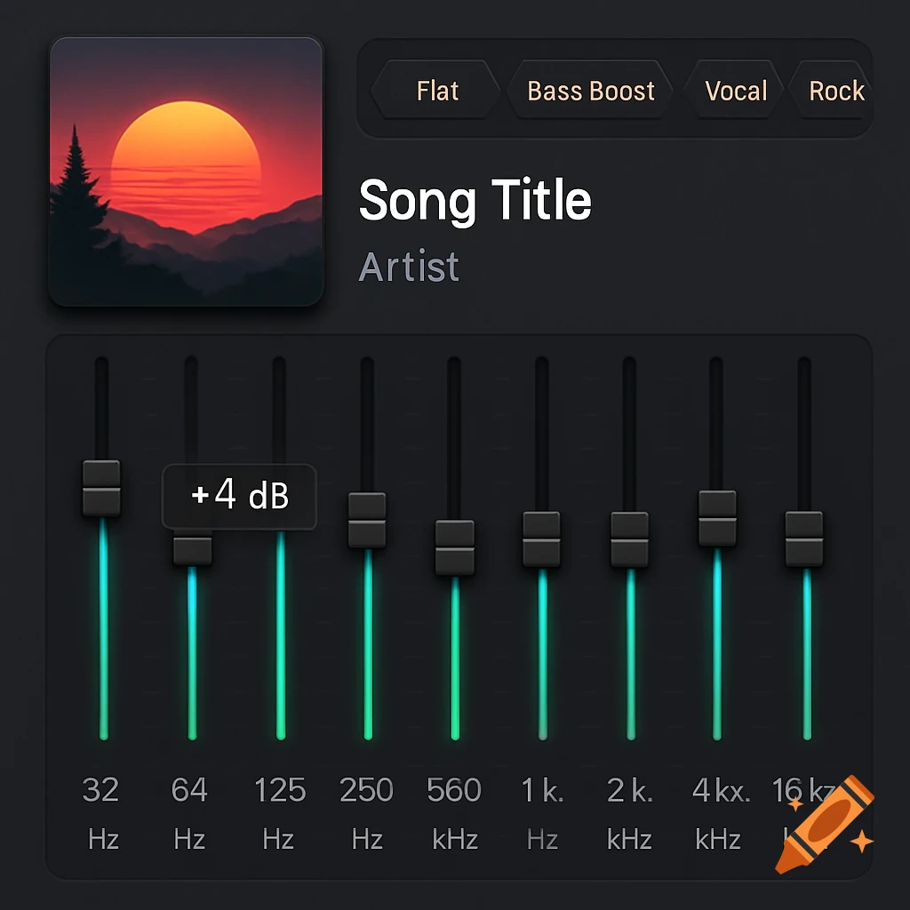The width and height of the screenshot is (910, 910).
Task: Click the sunset album artwork
Action: tap(186, 171)
